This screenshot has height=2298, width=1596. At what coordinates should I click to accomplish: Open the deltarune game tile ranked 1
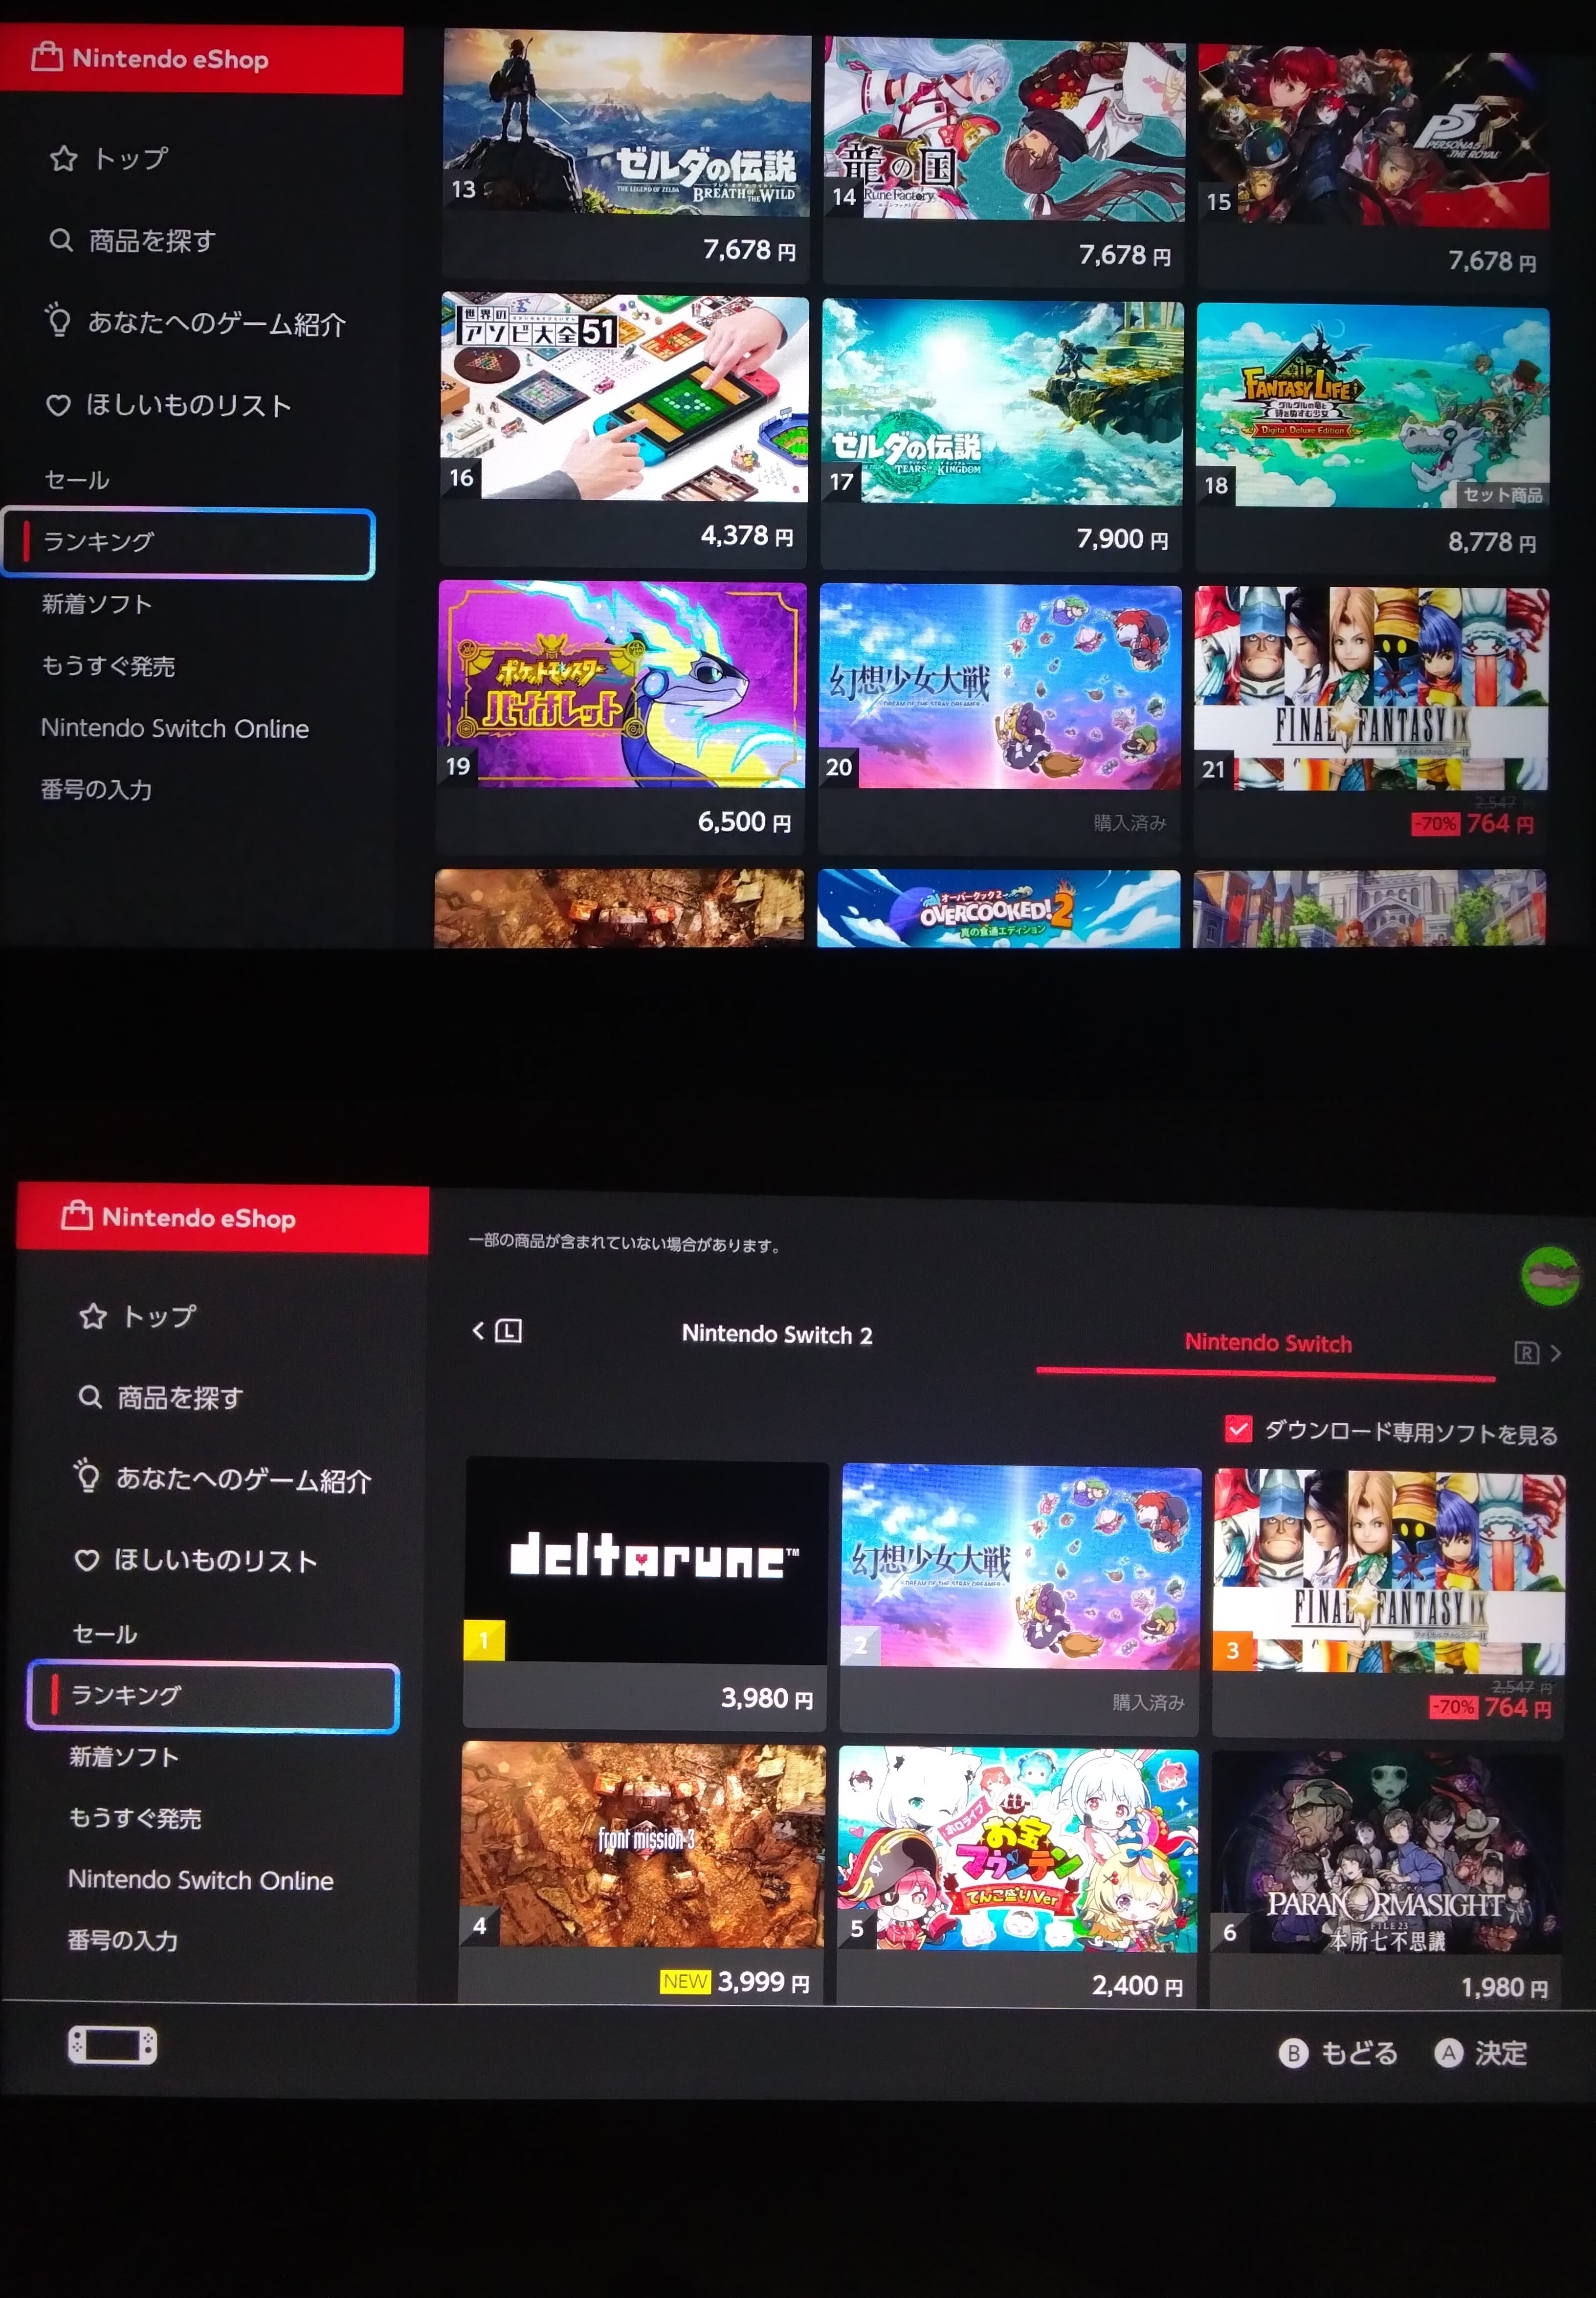click(x=646, y=1595)
